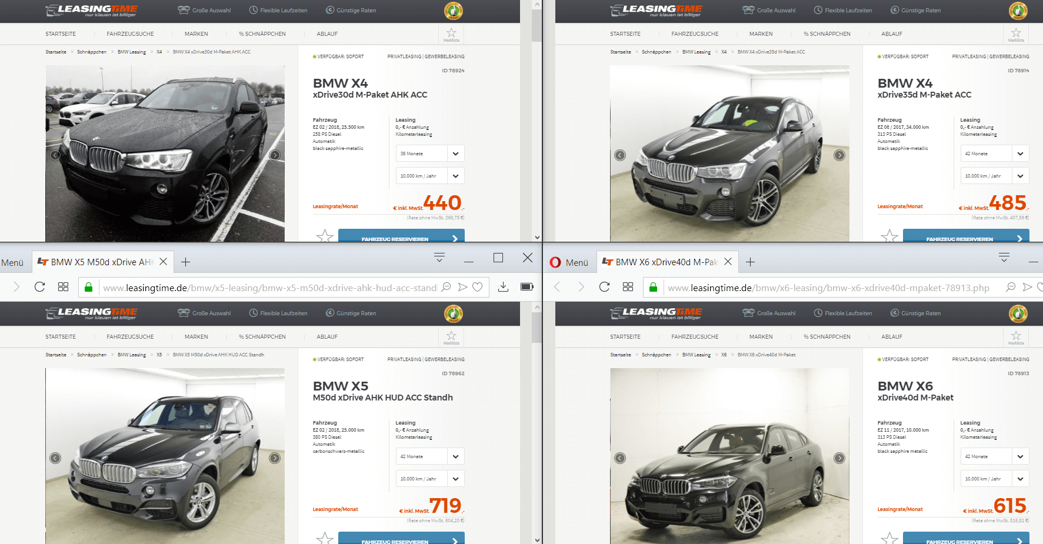Open km/Jahr dropdown for BMW X6
1043x544 pixels.
(995, 479)
